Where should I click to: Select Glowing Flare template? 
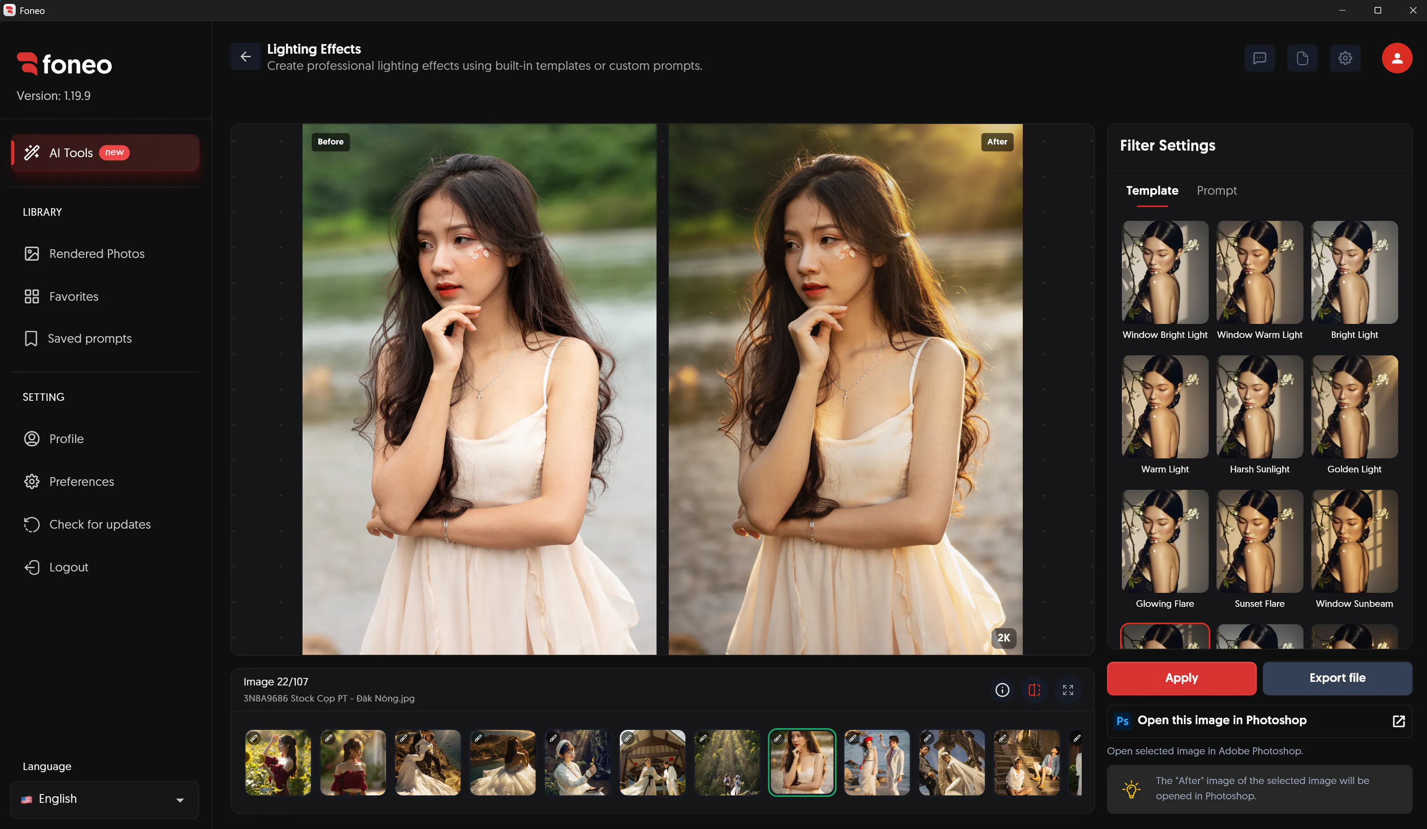click(1165, 541)
